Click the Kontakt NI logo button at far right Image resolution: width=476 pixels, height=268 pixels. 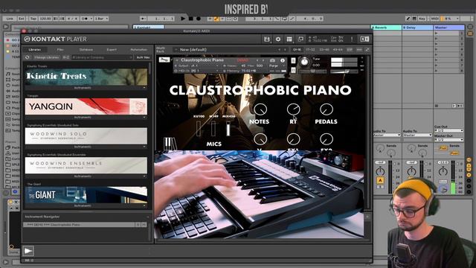pyautogui.click(x=364, y=39)
